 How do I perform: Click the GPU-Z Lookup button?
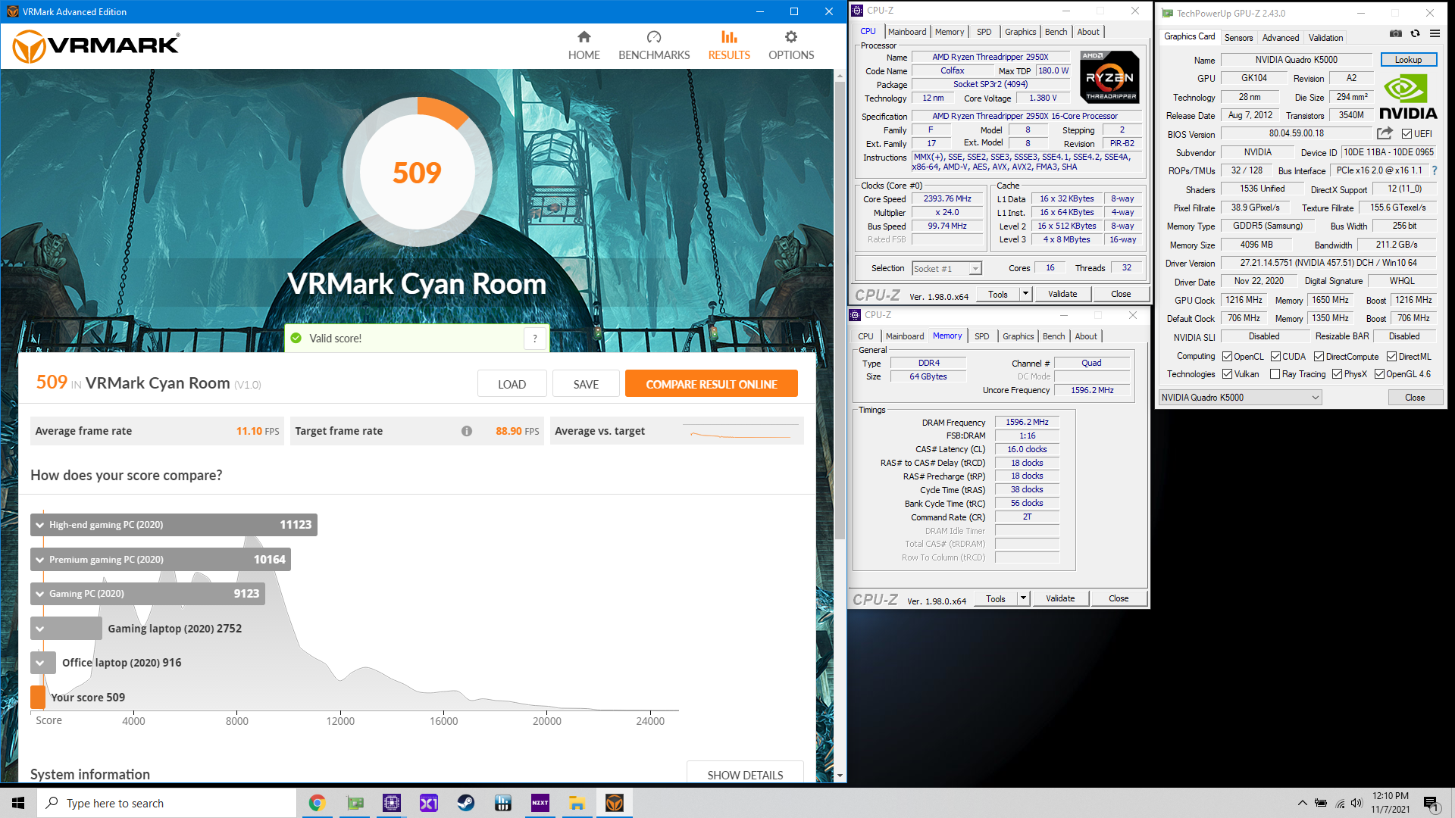1408,60
